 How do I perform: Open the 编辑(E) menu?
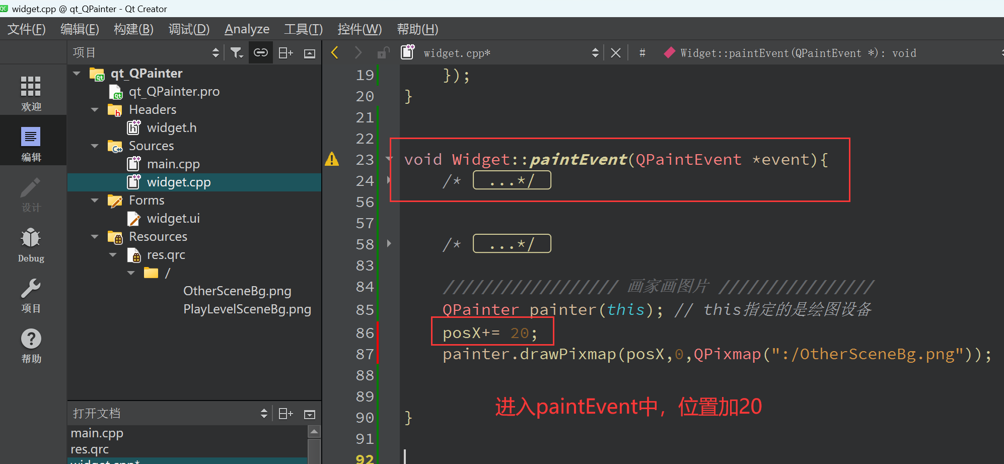point(80,29)
